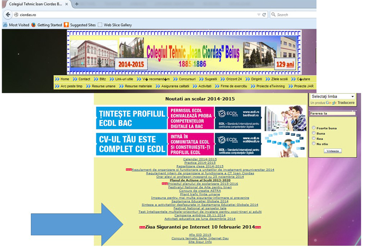The width and height of the screenshot is (374, 249).
Task: Open the Resurse umane menu item
Action: point(101,86)
